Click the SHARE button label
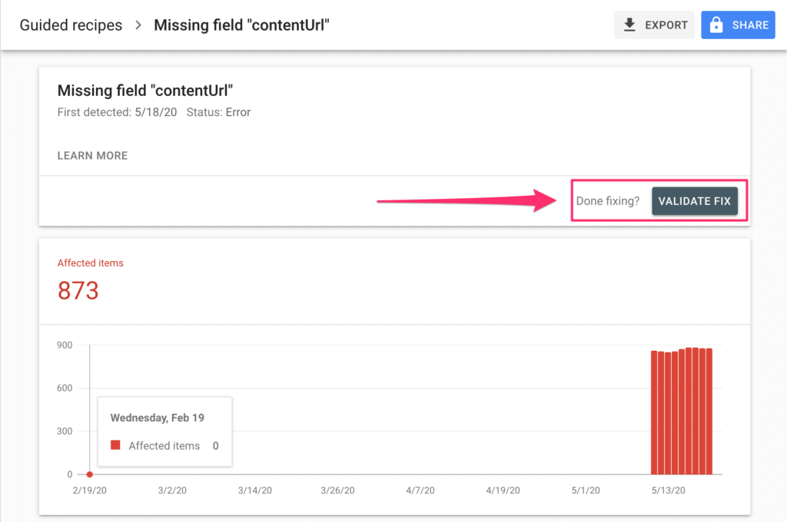Image resolution: width=787 pixels, height=522 pixels. [750, 25]
